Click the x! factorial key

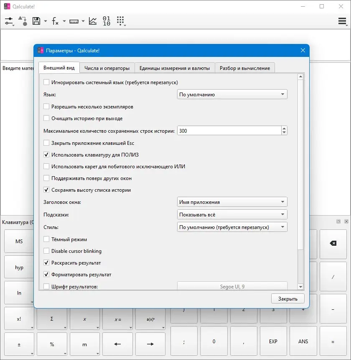pos(19,319)
